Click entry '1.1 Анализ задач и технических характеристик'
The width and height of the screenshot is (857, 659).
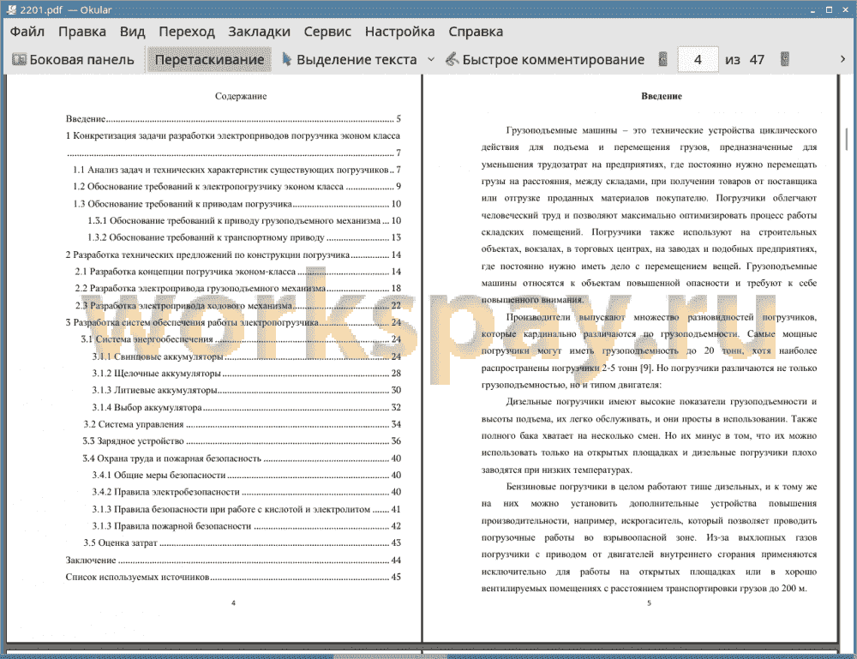[x=237, y=170]
